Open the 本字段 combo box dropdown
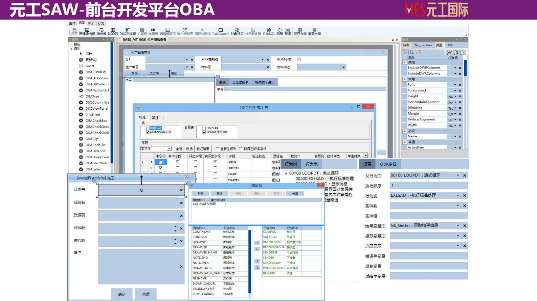Image resolution: width=537 pixels, height=301 pixels. click(169, 148)
